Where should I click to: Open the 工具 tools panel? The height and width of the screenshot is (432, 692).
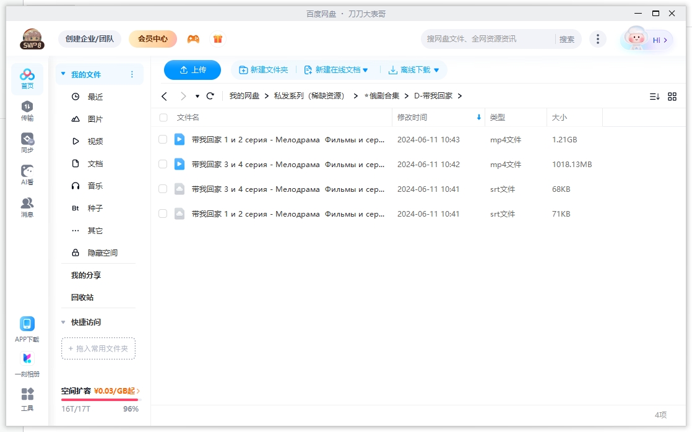pyautogui.click(x=26, y=399)
